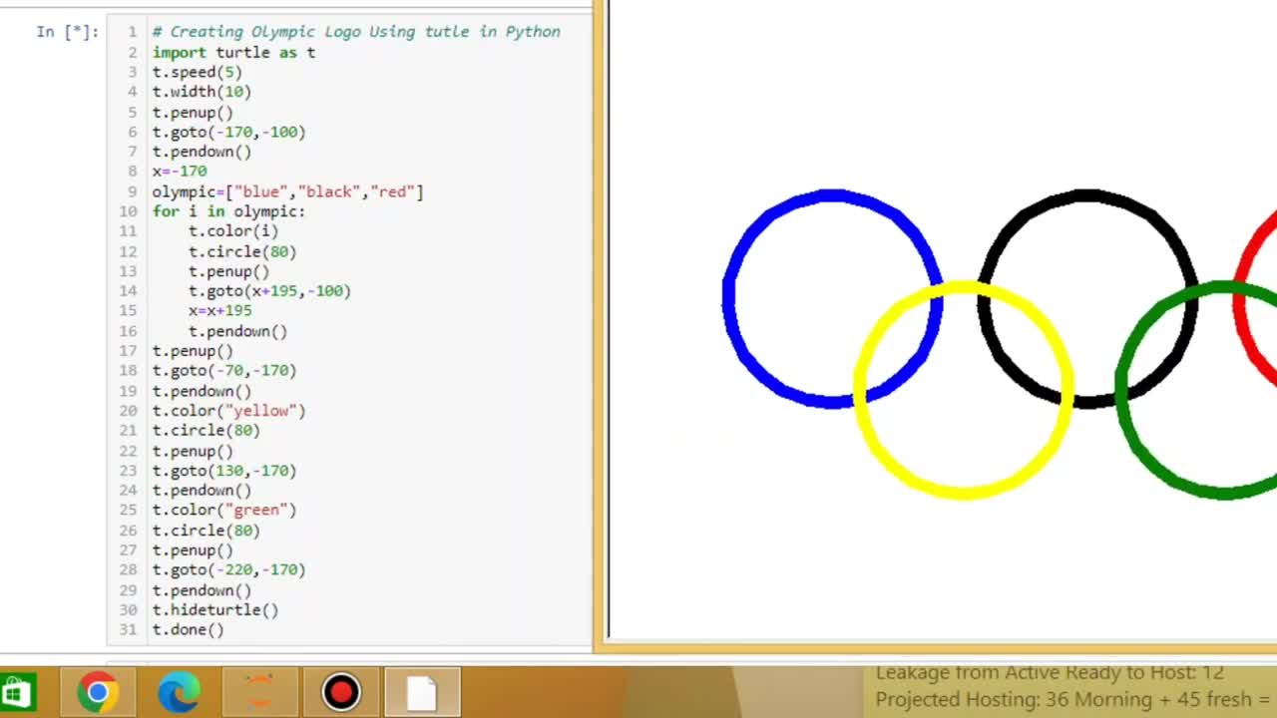
Task: Open Windows Store from the taskbar
Action: (x=17, y=692)
